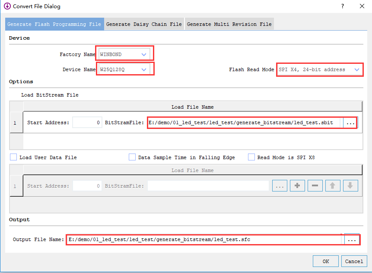Image resolution: width=372 pixels, height=273 pixels.
Task: Select row 1 header in user data table
Action: point(16,186)
